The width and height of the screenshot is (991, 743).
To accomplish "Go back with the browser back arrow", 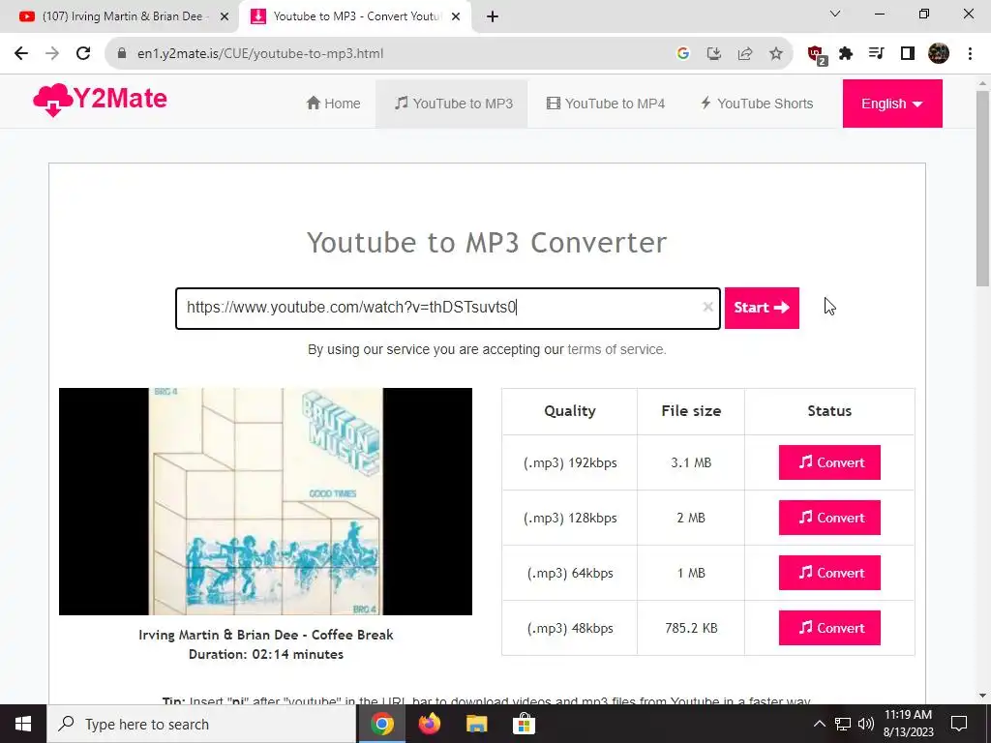I will 21,54.
